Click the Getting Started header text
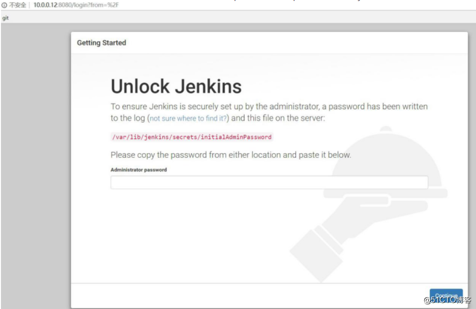Image resolution: width=476 pixels, height=309 pixels. pos(101,43)
